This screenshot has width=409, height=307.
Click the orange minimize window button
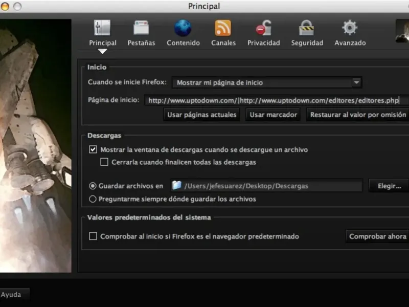(x=5, y=6)
